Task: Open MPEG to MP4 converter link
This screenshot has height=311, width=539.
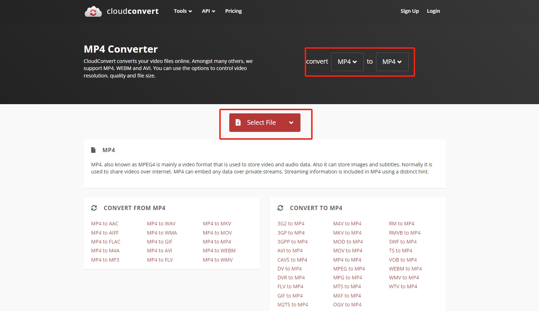Action: [349, 269]
